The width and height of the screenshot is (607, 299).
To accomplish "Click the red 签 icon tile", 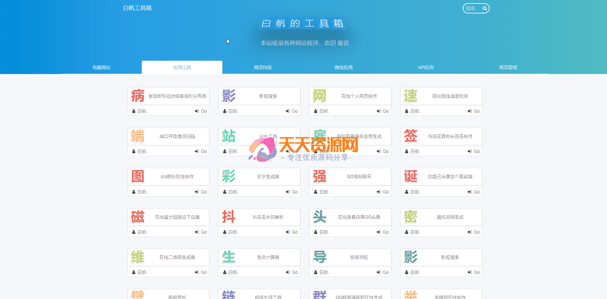I will click(410, 136).
